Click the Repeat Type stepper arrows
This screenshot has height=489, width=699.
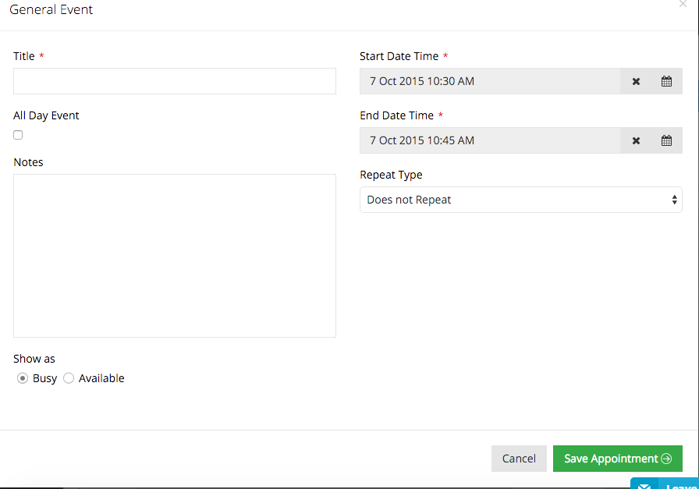point(674,200)
